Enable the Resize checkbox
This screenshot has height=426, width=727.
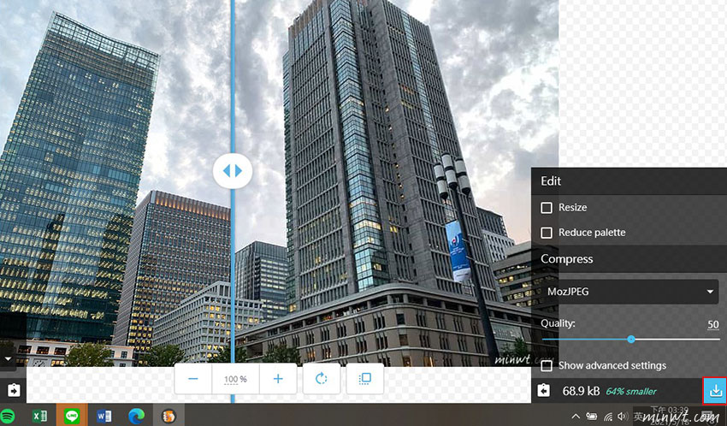[547, 208]
